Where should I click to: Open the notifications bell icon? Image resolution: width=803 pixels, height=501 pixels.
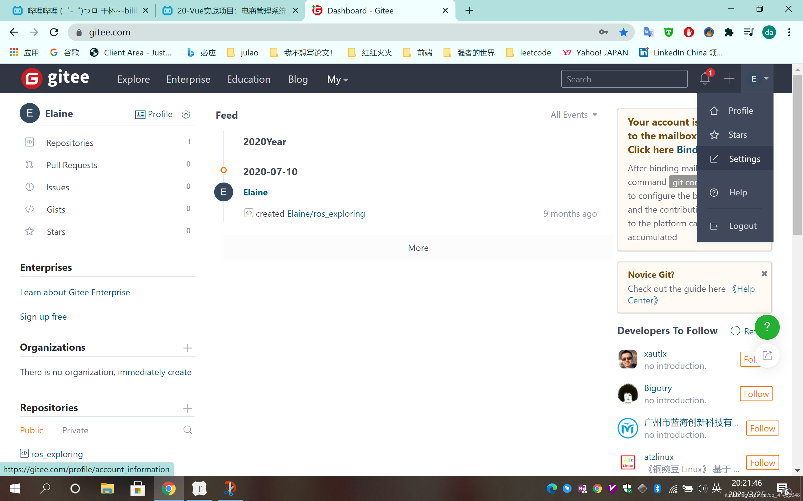pos(705,79)
